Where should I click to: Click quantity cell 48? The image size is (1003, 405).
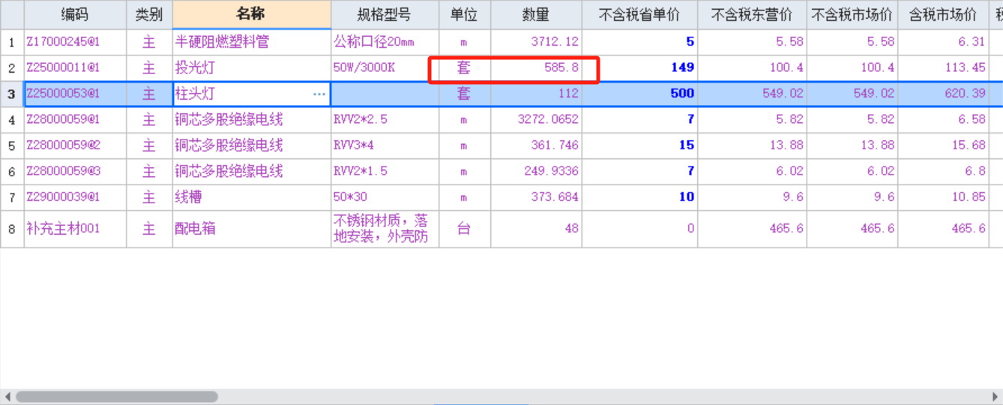(x=536, y=229)
